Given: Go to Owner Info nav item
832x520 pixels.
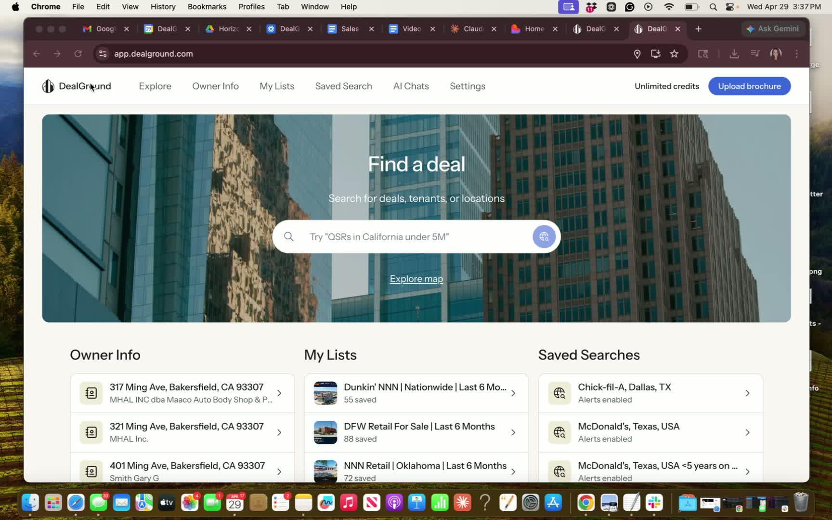Looking at the screenshot, I should click(x=215, y=86).
